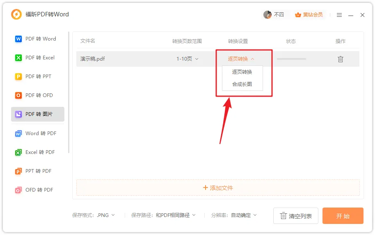Switch to PDF 转 Word mode
Screen dimensions: 375x235
[38, 39]
